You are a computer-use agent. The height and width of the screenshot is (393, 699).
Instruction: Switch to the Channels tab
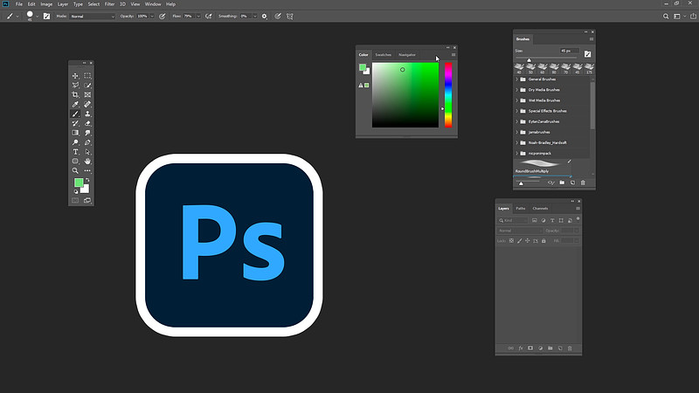tap(540, 208)
